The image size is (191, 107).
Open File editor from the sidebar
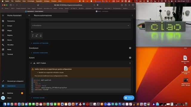pos(10,45)
